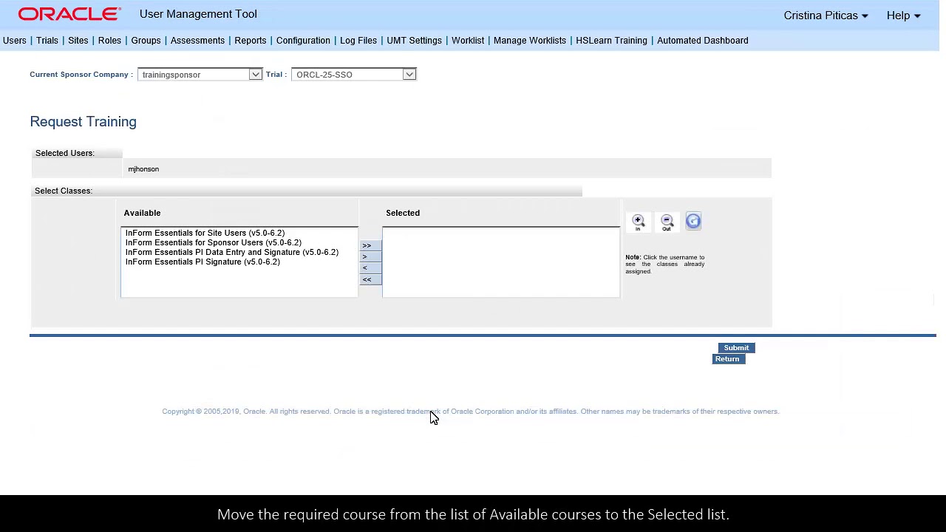
Task: Click the Zoom Out magnifier icon
Action: (x=667, y=222)
